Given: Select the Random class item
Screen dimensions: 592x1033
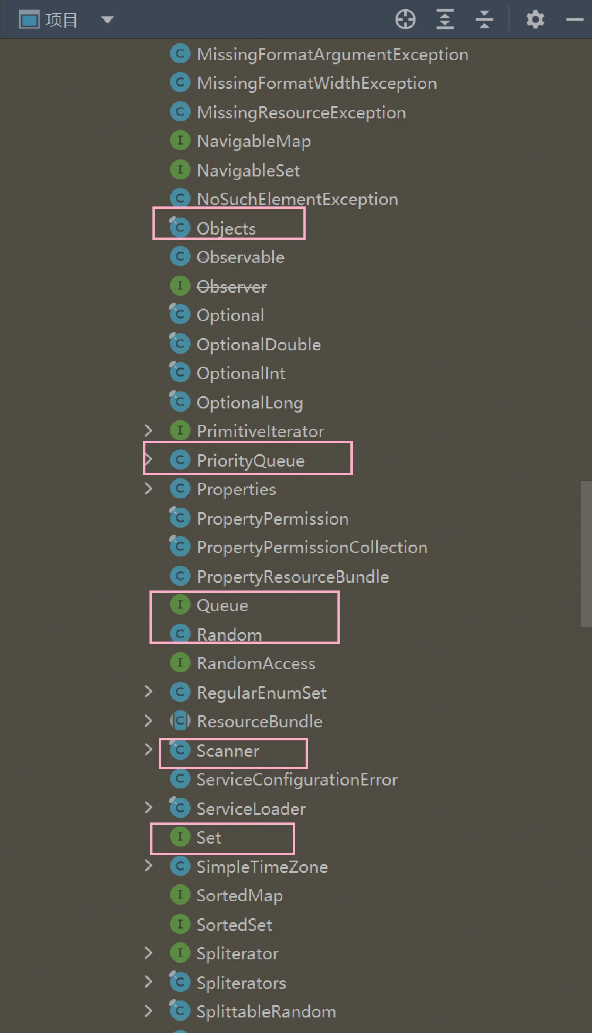Looking at the screenshot, I should pyautogui.click(x=229, y=635).
